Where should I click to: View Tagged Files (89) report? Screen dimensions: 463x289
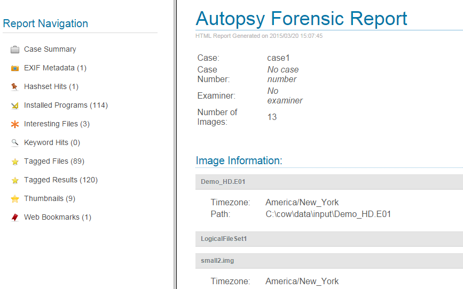coord(54,161)
